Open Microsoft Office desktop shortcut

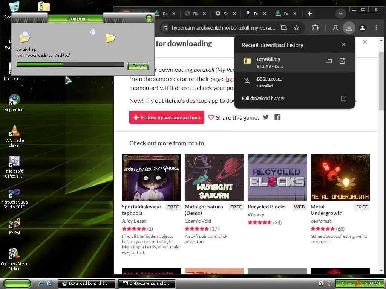[x=14, y=167]
